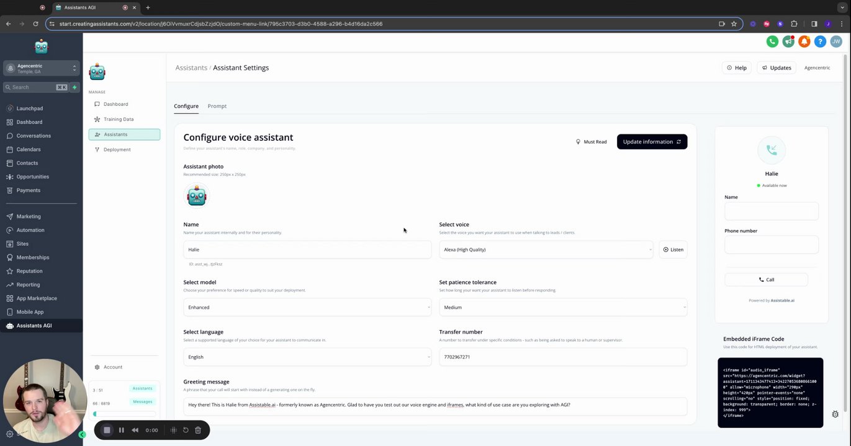Viewport: 851px width, 446px height.
Task: Open the orange bell notifications icon
Action: tap(804, 42)
